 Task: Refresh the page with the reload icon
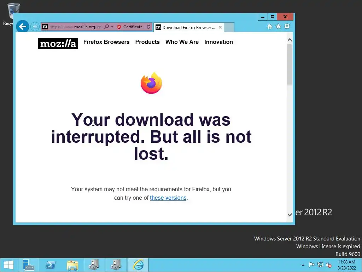[148, 27]
